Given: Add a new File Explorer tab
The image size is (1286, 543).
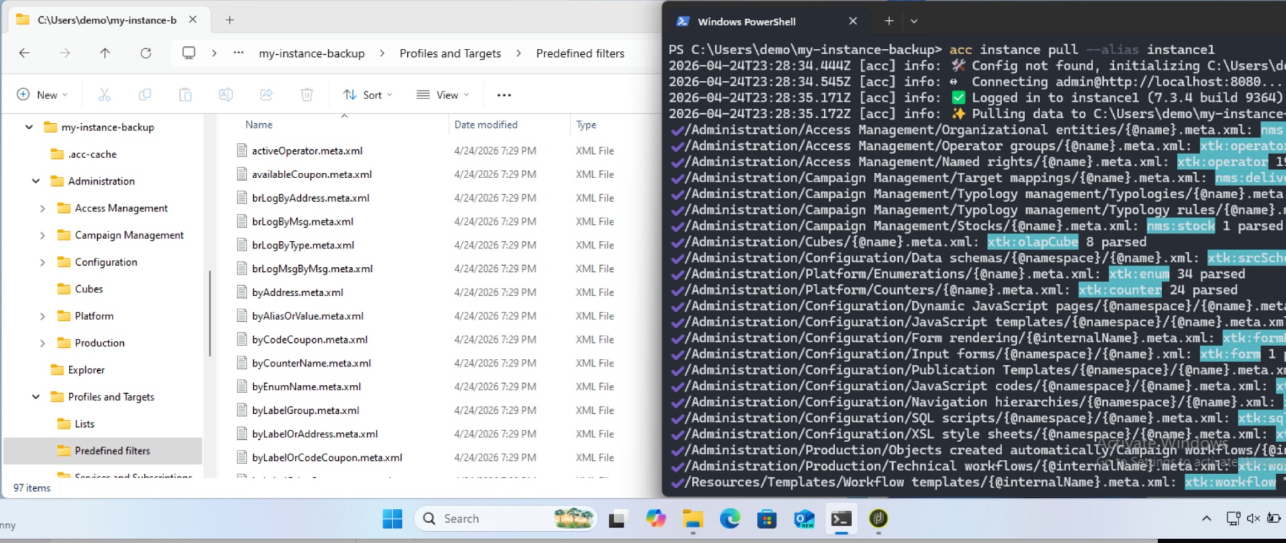Looking at the screenshot, I should (230, 20).
